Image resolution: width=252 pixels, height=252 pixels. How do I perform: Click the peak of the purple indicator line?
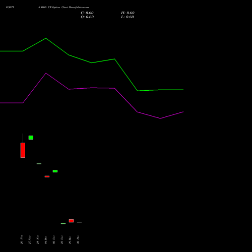pyautogui.click(x=46, y=73)
